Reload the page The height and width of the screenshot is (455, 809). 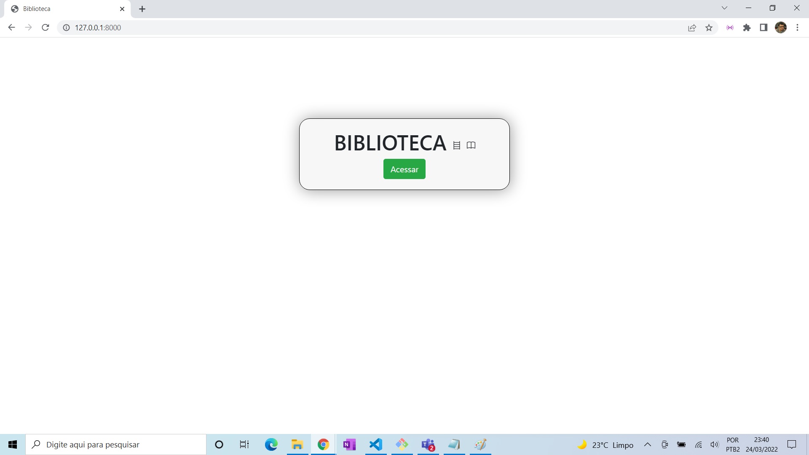coord(45,27)
